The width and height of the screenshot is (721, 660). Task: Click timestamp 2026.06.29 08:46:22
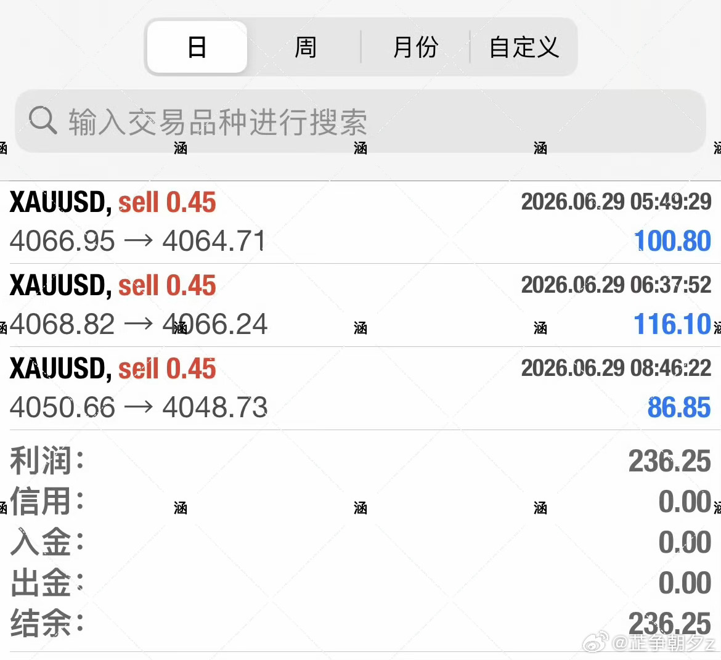point(616,368)
